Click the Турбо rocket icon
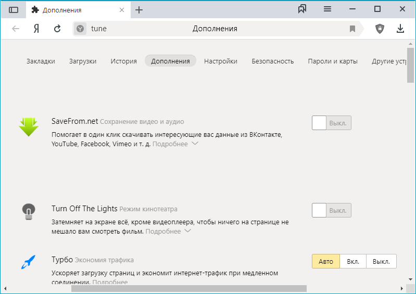 [28, 262]
